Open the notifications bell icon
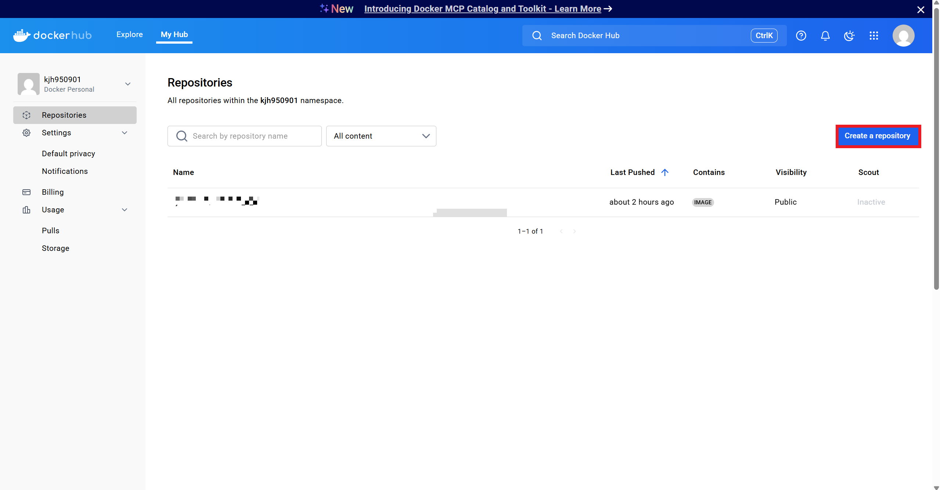The image size is (940, 490). 825,36
